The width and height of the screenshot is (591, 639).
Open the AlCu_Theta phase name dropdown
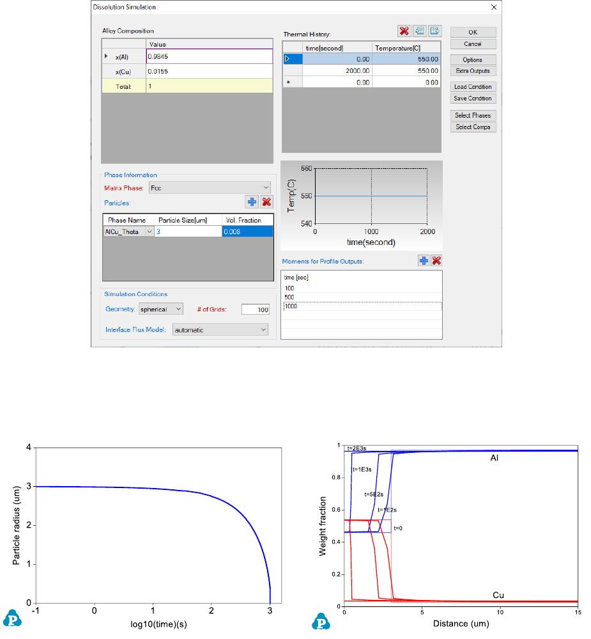point(149,232)
